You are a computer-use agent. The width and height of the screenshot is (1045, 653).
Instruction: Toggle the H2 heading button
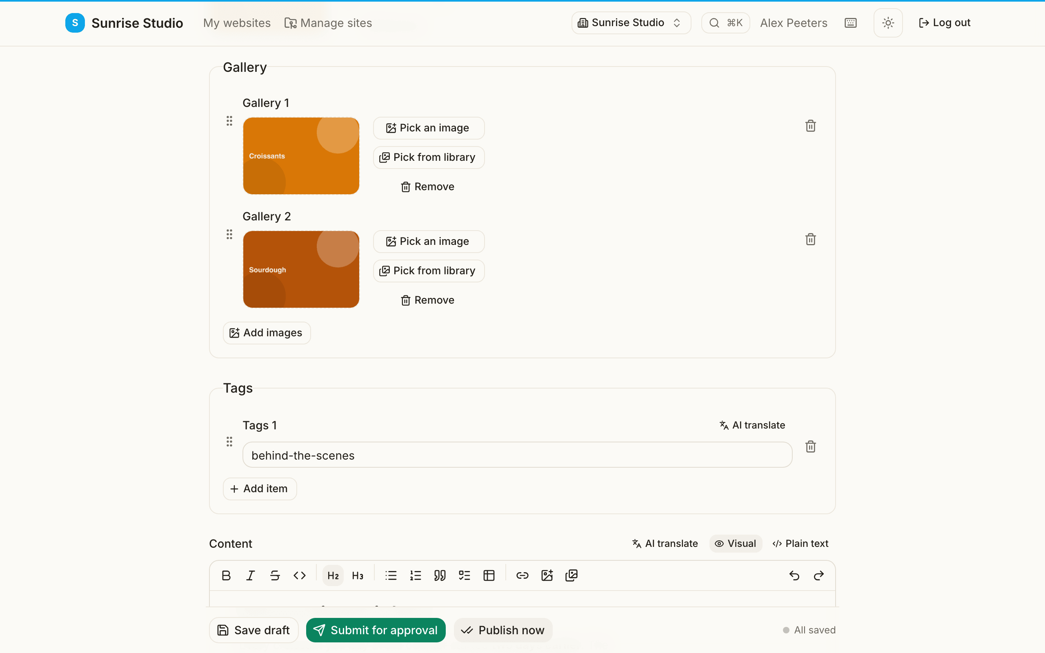(x=333, y=575)
